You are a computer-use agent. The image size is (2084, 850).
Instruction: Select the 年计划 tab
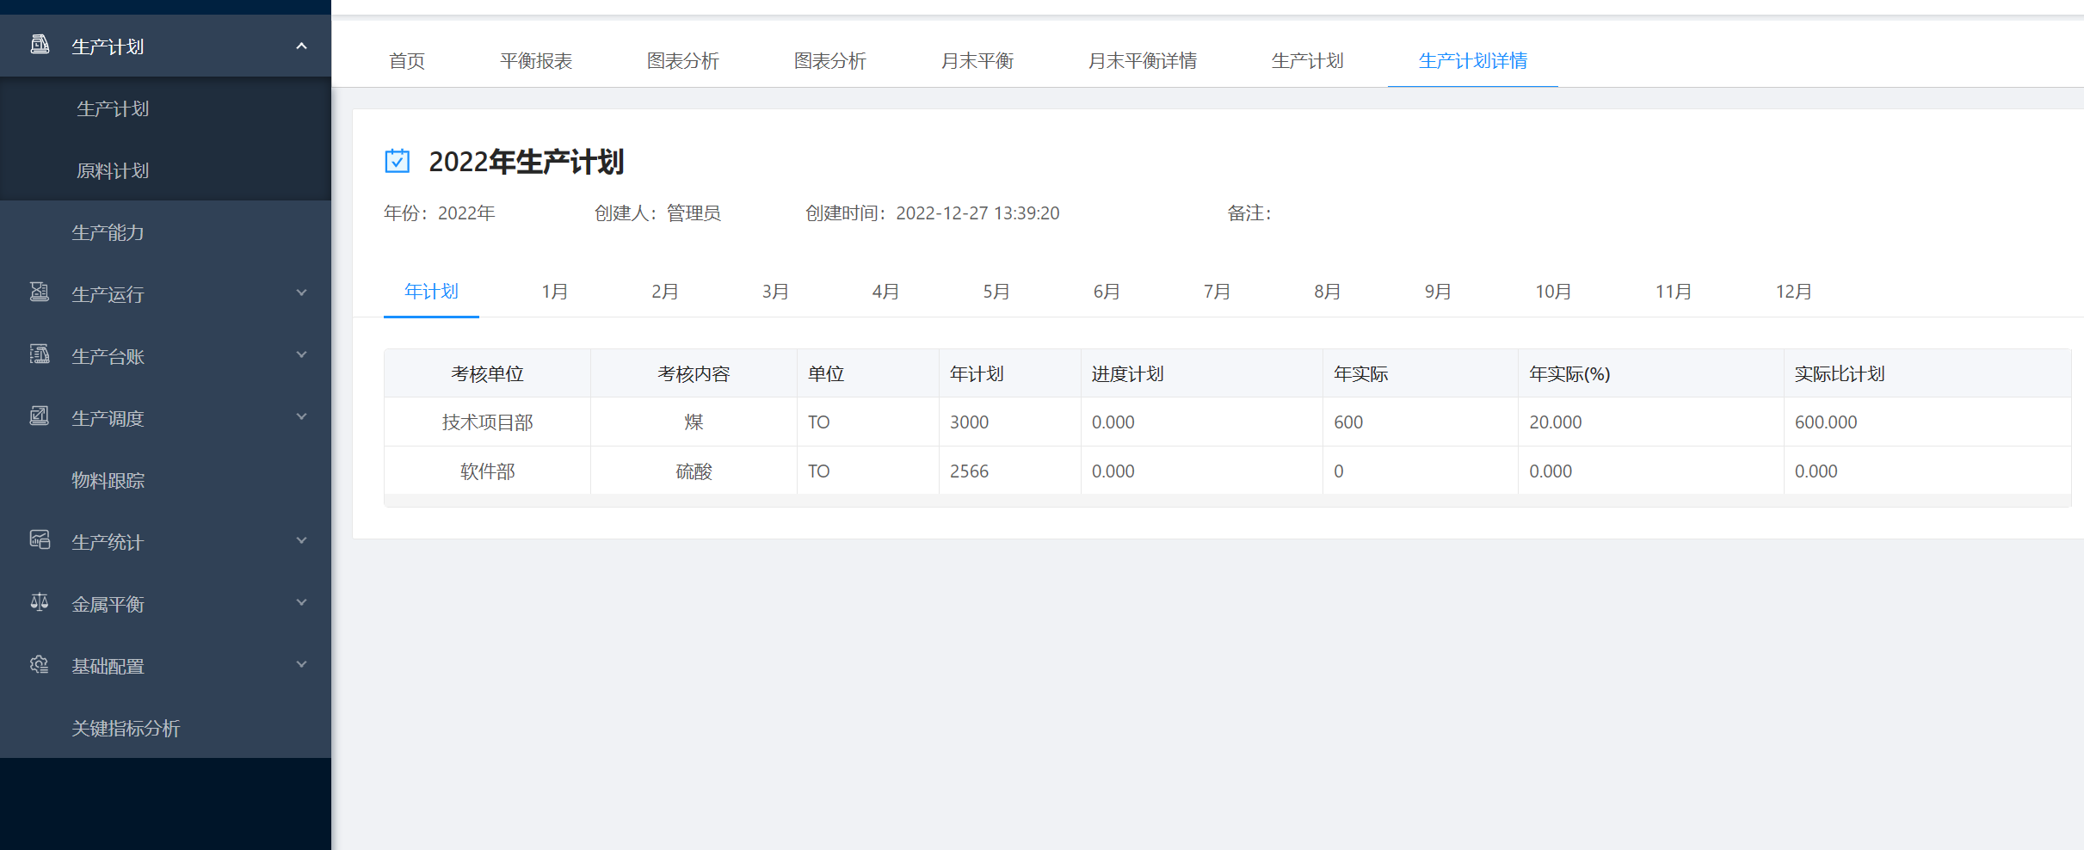coord(431,292)
